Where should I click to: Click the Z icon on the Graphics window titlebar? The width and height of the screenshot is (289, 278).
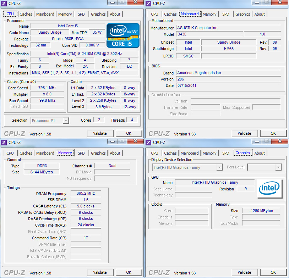(x=148, y=143)
